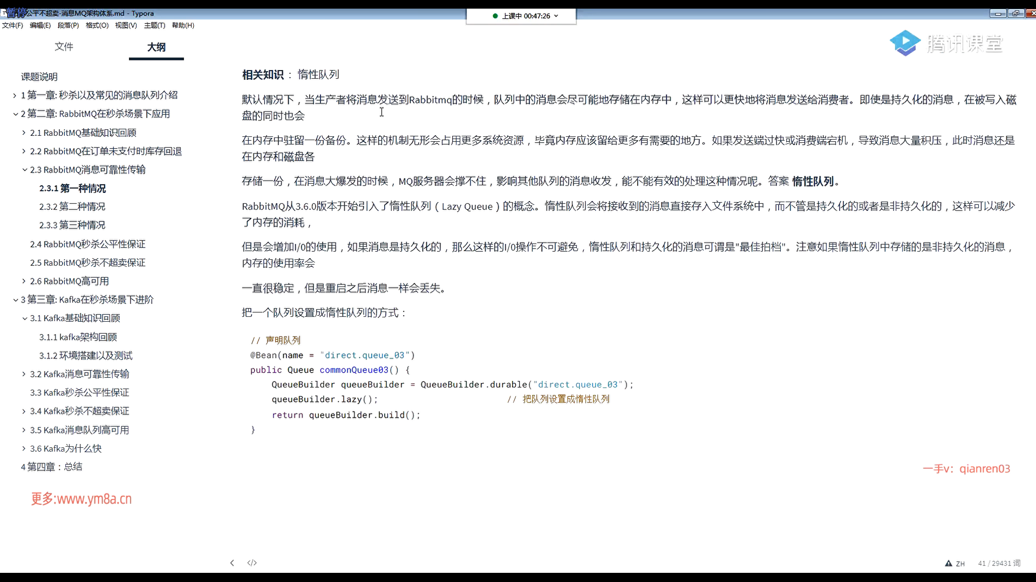1036x582 pixels.
Task: Toggle source code mode icon
Action: click(252, 563)
